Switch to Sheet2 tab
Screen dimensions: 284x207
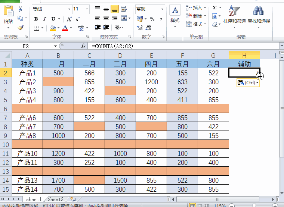56,200
